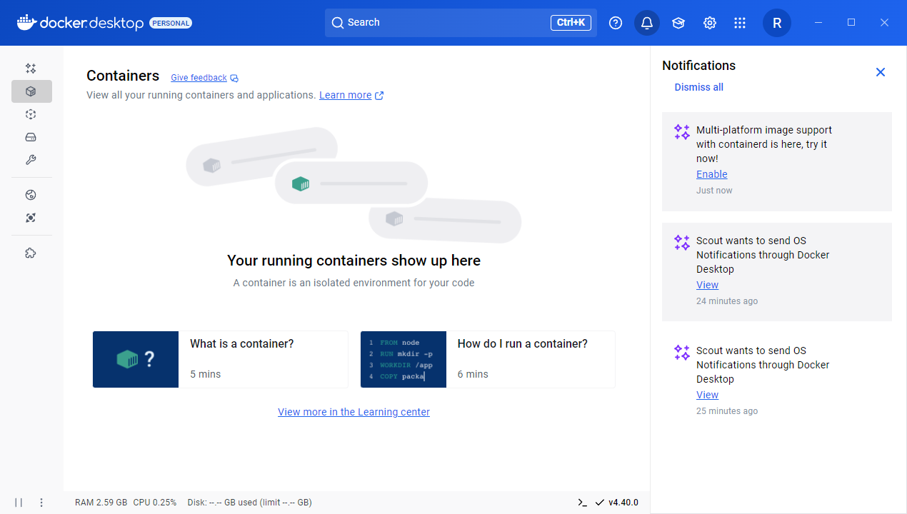Open the Learning center graduation cap icon

(678, 23)
